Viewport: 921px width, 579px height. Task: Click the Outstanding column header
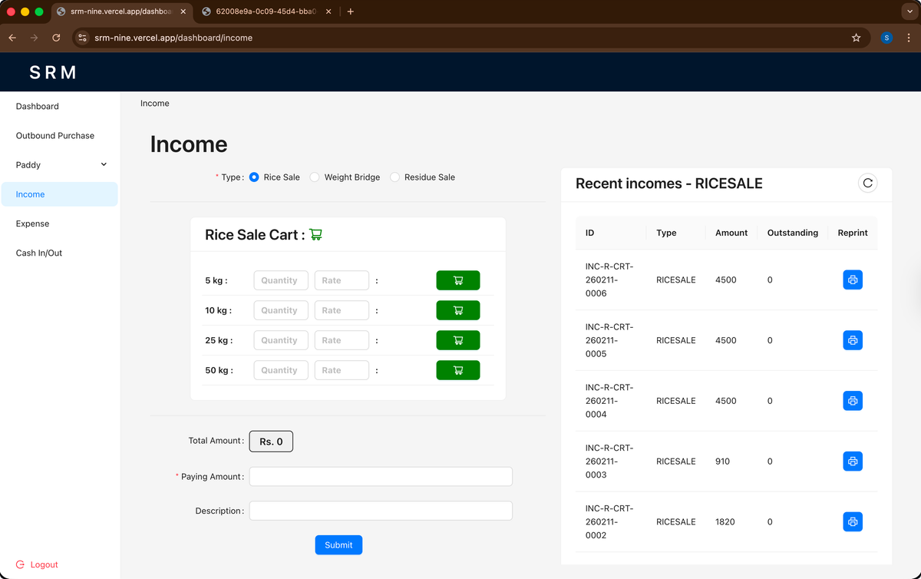(793, 233)
